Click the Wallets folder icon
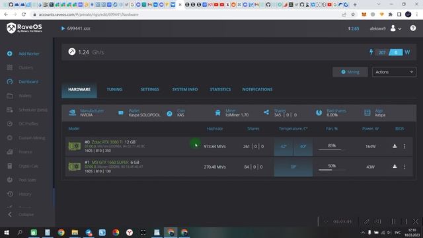 10,95
